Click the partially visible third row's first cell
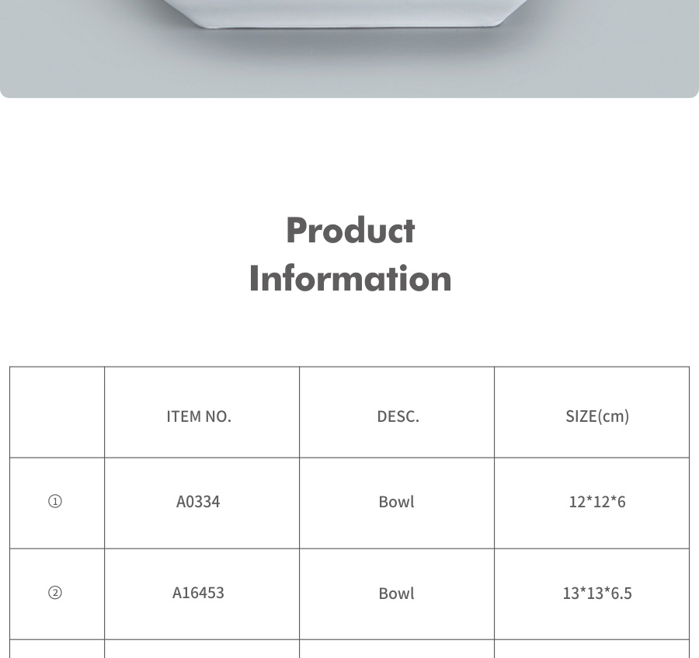Screen dimensions: 699x658 [x=57, y=649]
